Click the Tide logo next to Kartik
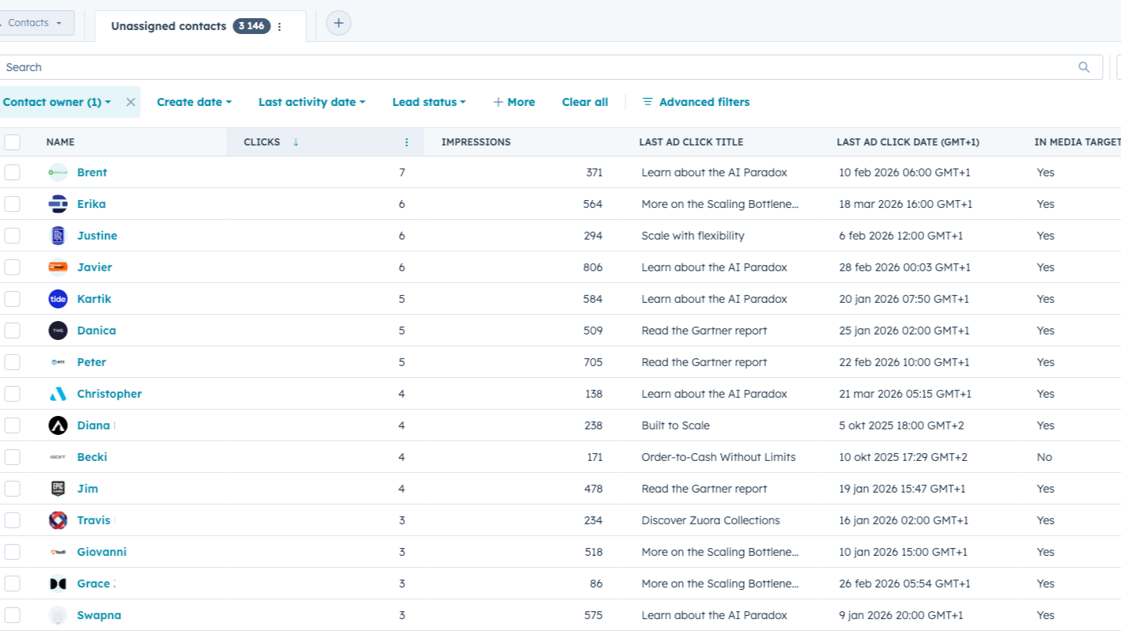This screenshot has width=1121, height=631. 58,299
